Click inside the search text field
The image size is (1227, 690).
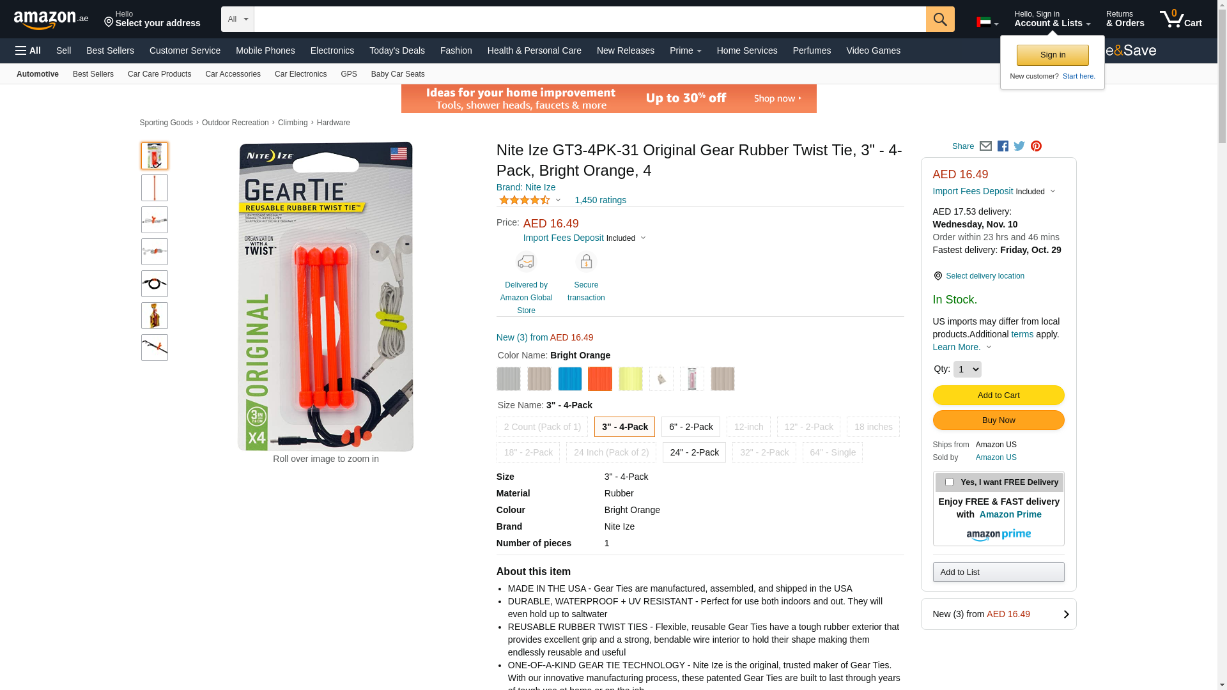click(x=590, y=19)
